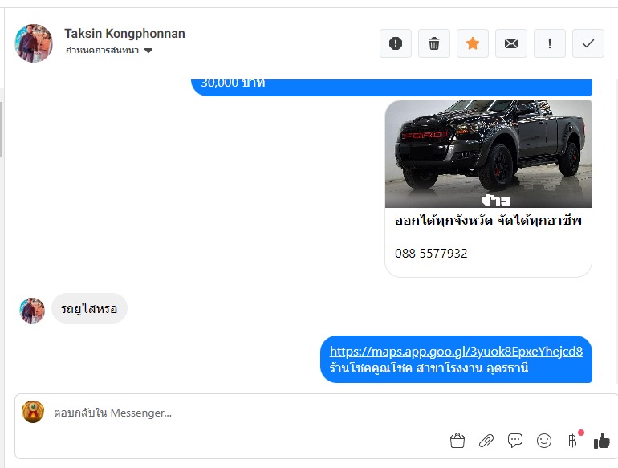This screenshot has width=618, height=468.
Task: Open the Google Maps link in the message
Action: (456, 352)
